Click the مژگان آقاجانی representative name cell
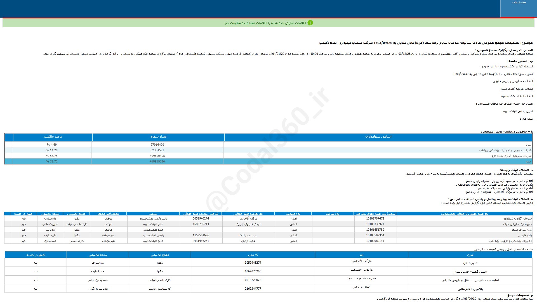 [x=248, y=219]
